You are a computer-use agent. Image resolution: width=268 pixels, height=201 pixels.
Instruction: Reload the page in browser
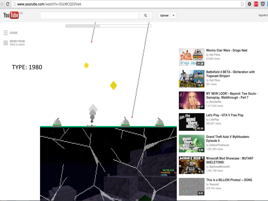coord(8,4)
